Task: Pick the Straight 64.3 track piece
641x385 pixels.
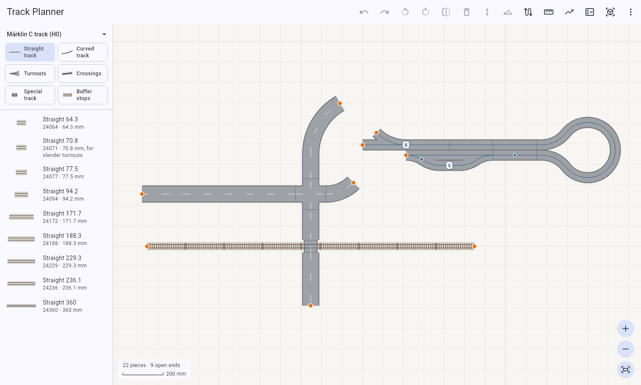Action: click(x=56, y=123)
